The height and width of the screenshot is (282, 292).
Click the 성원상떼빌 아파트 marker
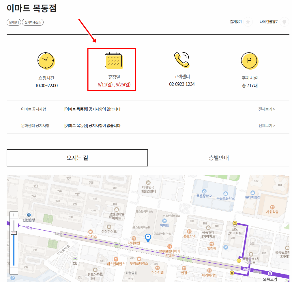116,209
